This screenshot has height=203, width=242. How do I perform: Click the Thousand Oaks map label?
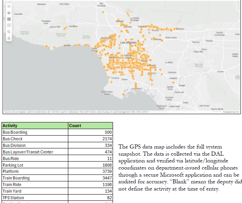point(45,22)
